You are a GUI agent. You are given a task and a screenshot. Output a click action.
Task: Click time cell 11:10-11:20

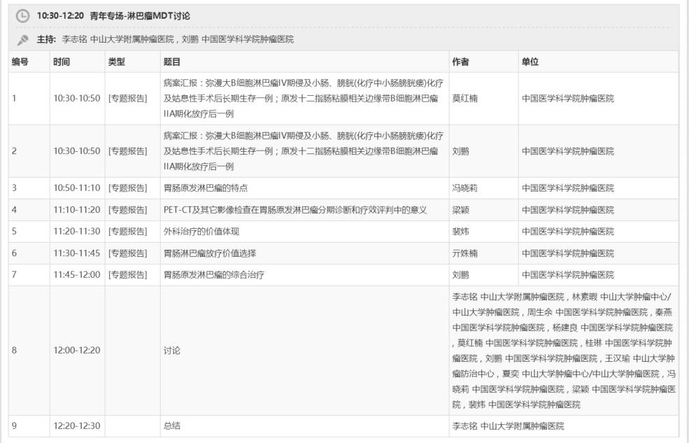pos(77,210)
